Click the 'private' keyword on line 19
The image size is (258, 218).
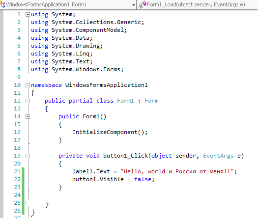point(70,156)
